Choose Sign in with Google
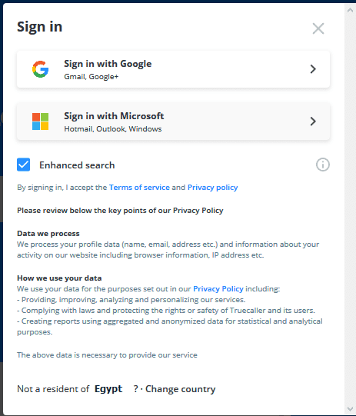Screen dimensions: 356x416 pyautogui.click(x=173, y=69)
